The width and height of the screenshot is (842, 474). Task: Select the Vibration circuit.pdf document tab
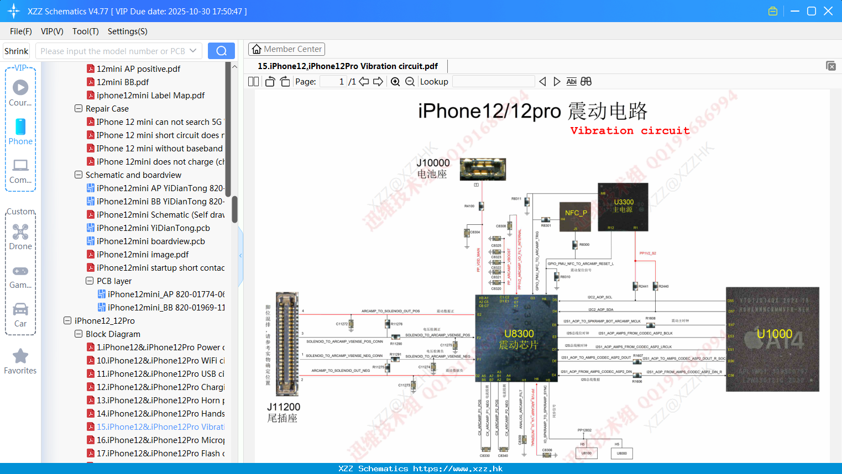348,66
